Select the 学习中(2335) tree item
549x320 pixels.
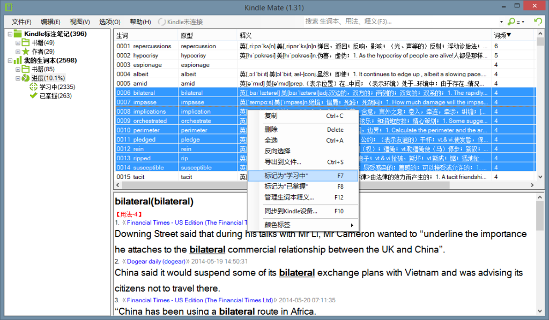pos(57,87)
